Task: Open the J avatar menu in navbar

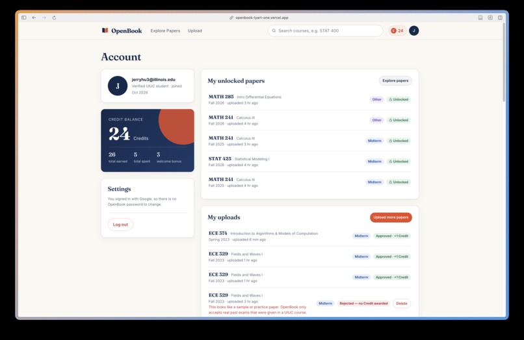Action: (413, 30)
